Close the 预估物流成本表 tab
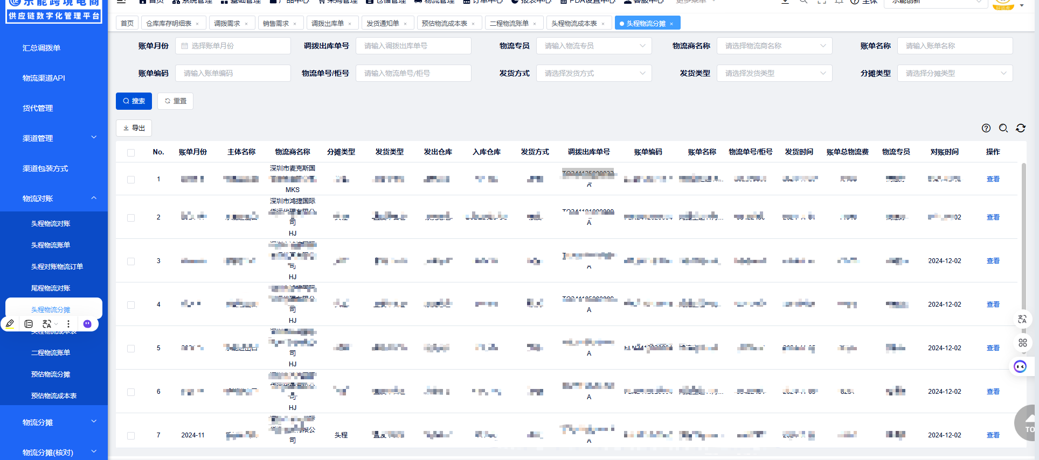1039x460 pixels. tap(473, 24)
